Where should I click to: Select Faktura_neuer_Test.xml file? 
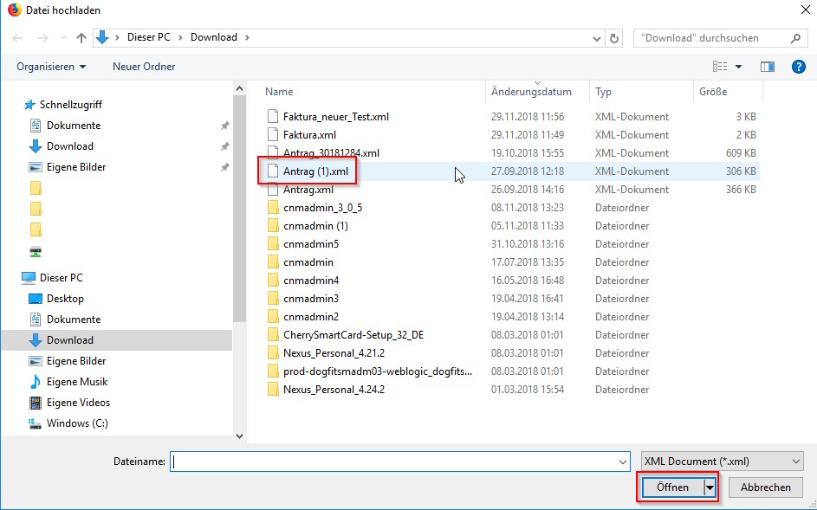coord(336,117)
